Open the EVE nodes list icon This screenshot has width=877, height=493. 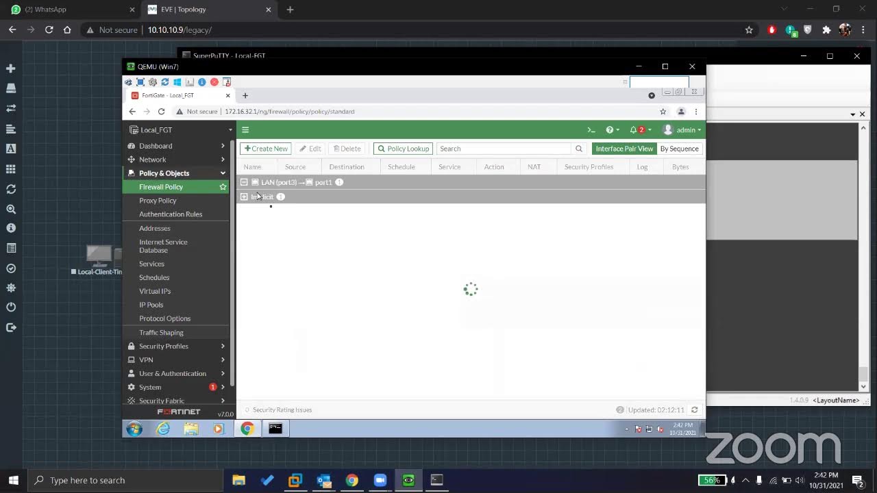(x=11, y=88)
